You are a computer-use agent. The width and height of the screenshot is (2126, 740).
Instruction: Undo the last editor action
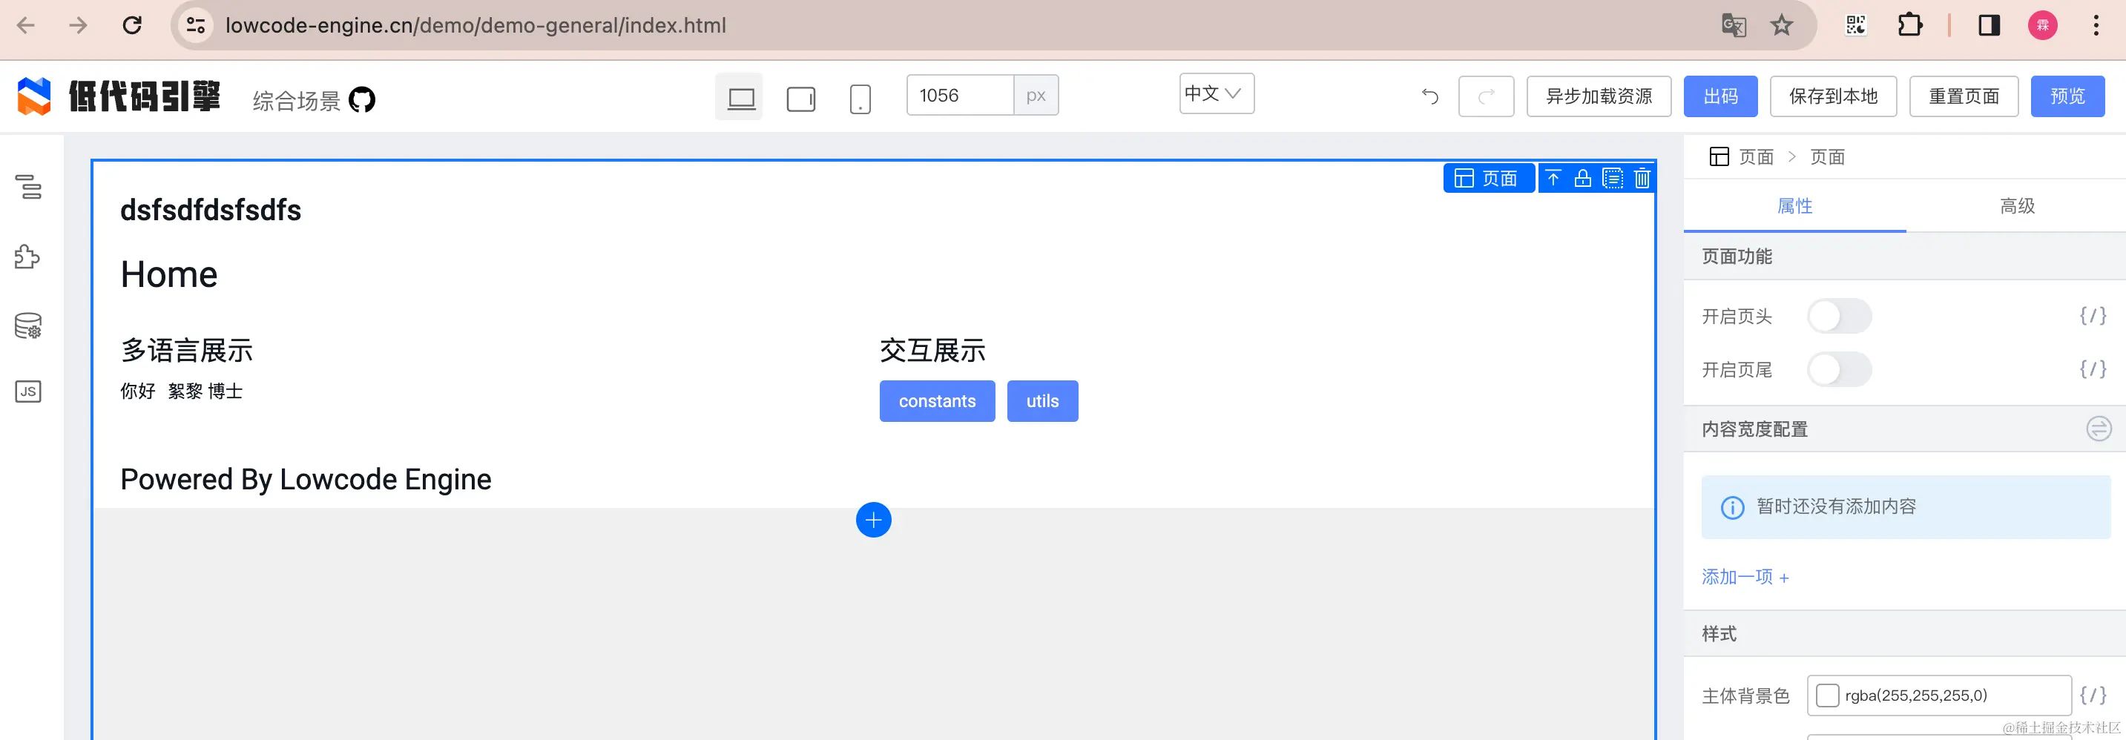1430,96
